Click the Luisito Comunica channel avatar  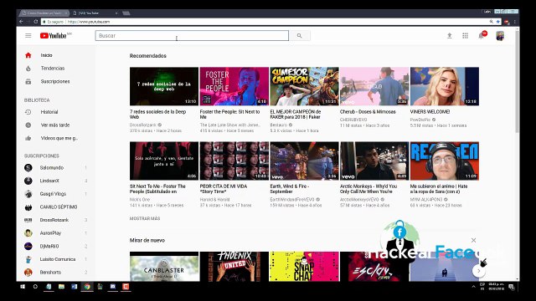point(28,259)
